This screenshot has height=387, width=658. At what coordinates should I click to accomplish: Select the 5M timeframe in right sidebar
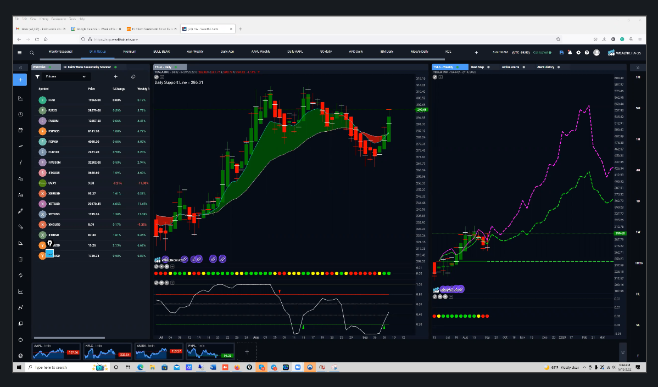[x=638, y=108]
